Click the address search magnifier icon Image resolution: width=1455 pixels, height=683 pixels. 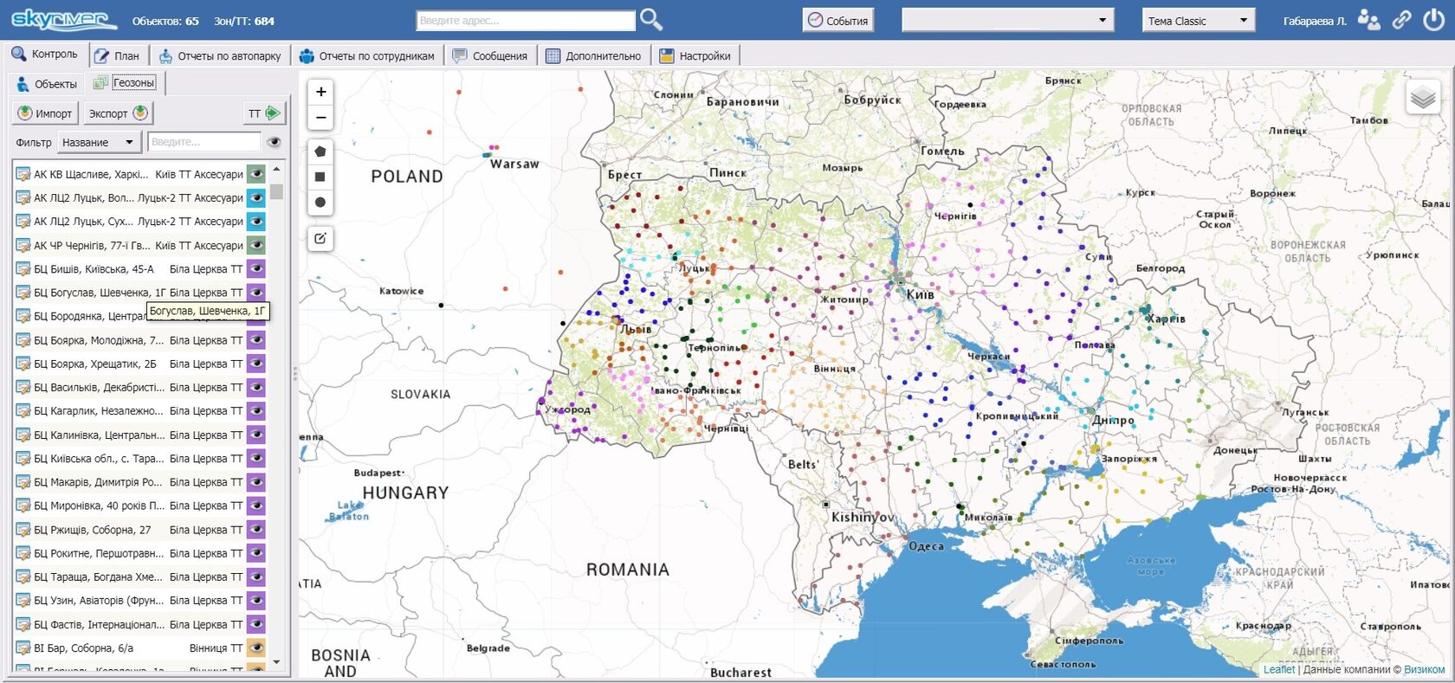pyautogui.click(x=650, y=20)
